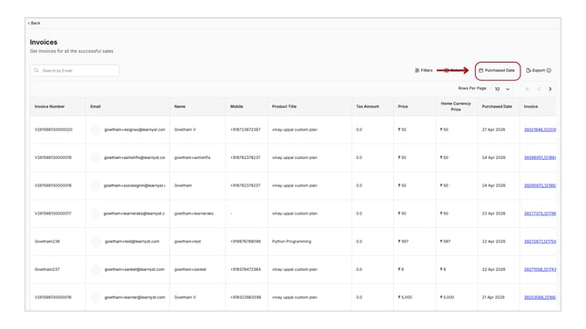Open the Filters panel

(423, 70)
